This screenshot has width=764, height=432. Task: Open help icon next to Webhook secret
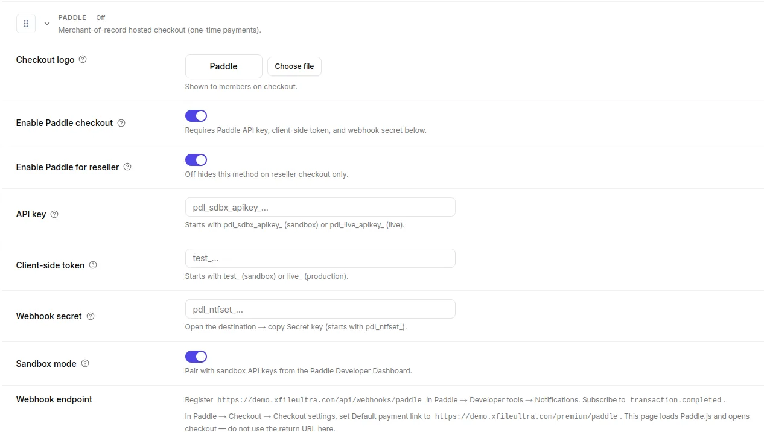point(91,316)
